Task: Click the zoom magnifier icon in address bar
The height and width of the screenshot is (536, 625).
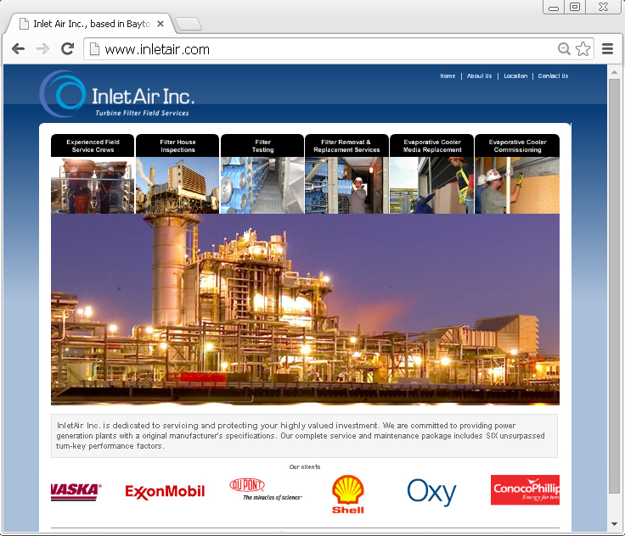Action: (564, 49)
